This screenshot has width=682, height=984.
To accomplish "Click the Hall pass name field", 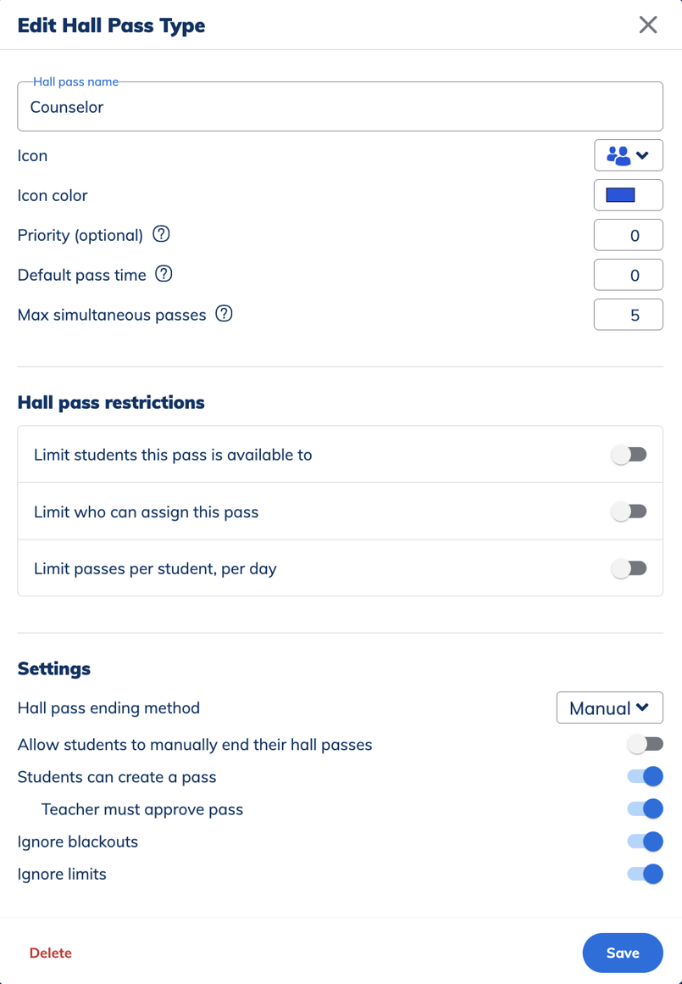I will (339, 106).
